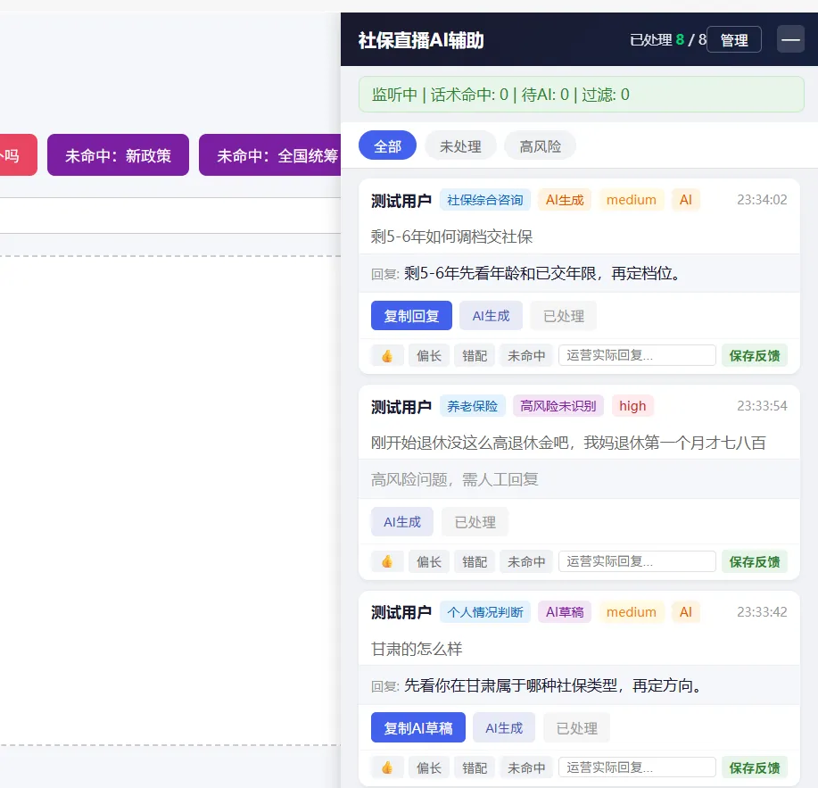Click the AI草稿 tag
Image resolution: width=818 pixels, height=788 pixels.
(x=565, y=612)
